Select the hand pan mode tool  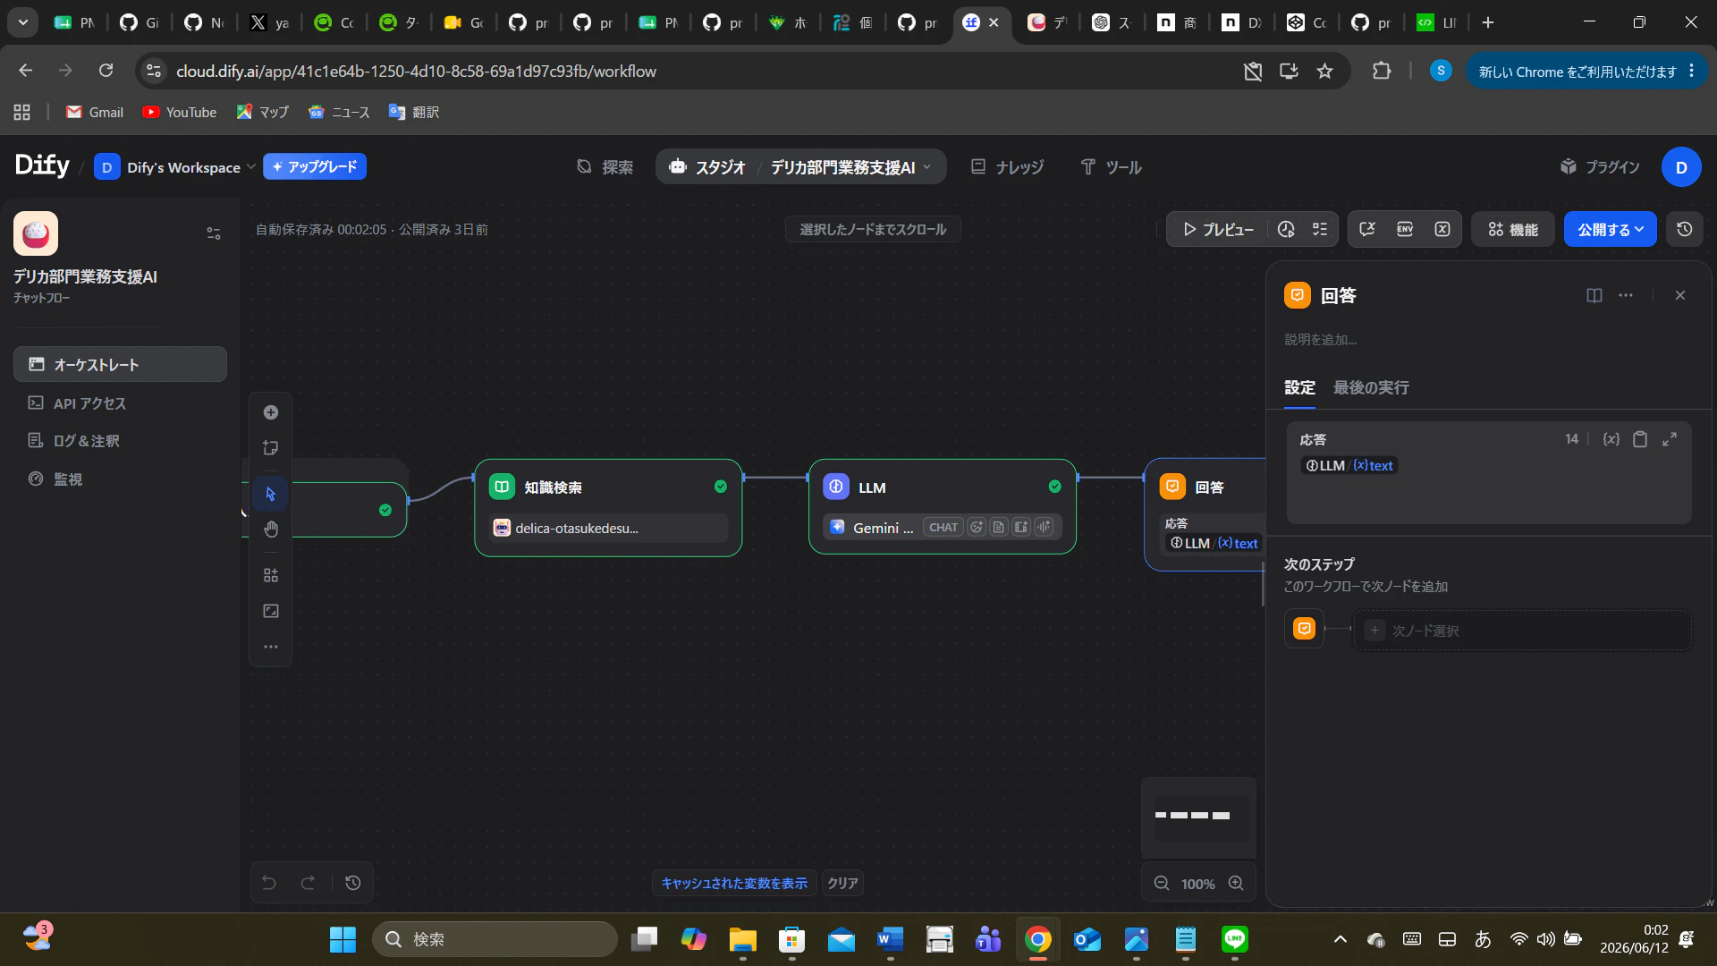[271, 530]
